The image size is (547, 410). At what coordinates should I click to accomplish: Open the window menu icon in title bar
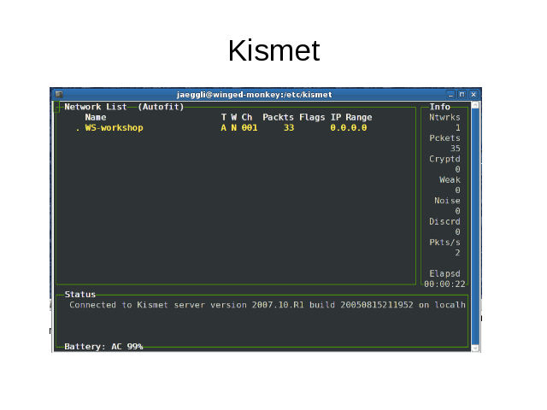(58, 94)
